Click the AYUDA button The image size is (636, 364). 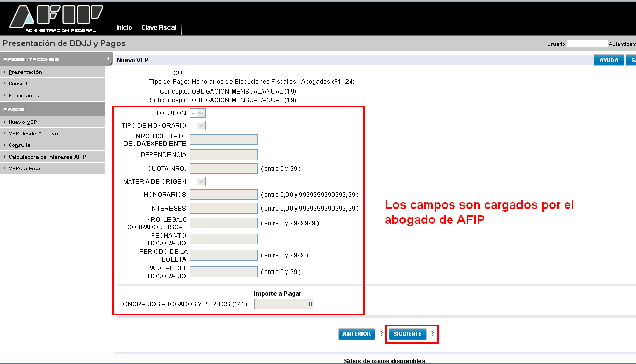pyautogui.click(x=609, y=60)
